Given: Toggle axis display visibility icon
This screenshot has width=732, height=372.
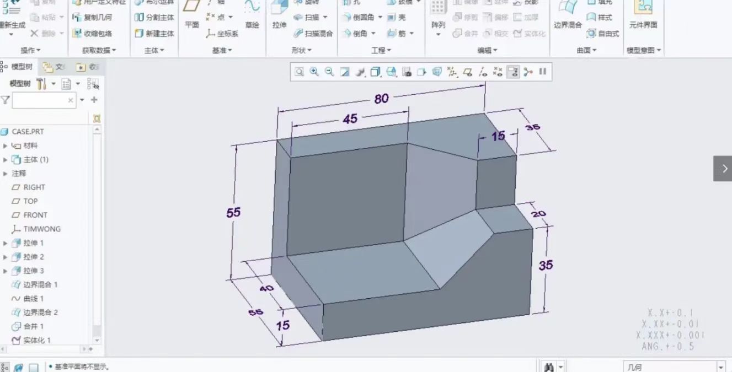Looking at the screenshot, I should (x=483, y=72).
